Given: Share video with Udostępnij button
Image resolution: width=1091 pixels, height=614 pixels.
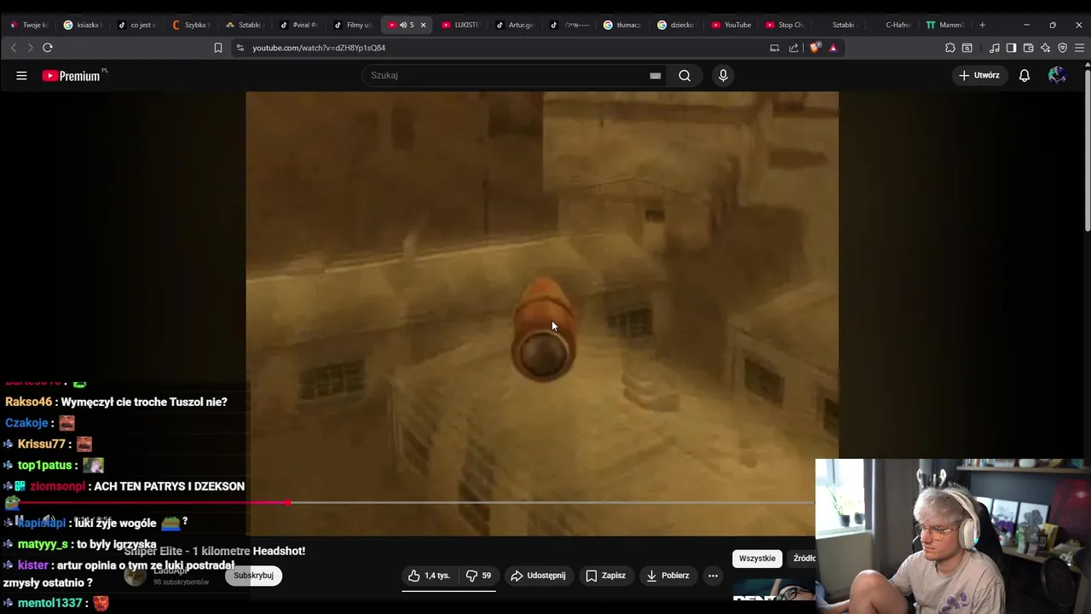Looking at the screenshot, I should pyautogui.click(x=539, y=576).
